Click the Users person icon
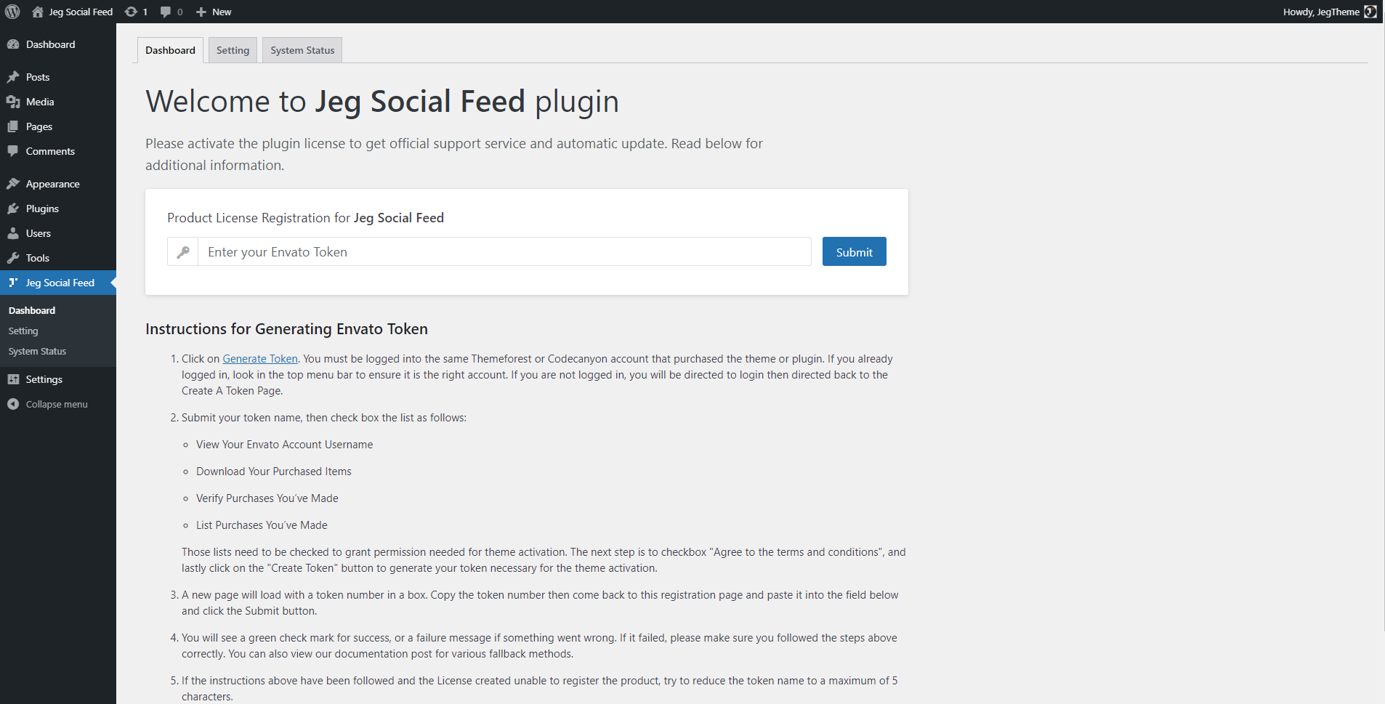1385x704 pixels. click(13, 233)
